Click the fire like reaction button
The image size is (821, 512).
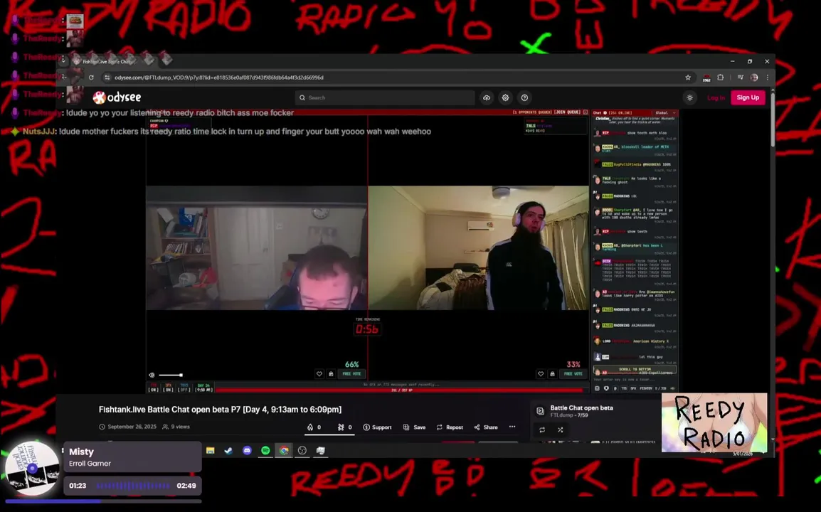314,427
